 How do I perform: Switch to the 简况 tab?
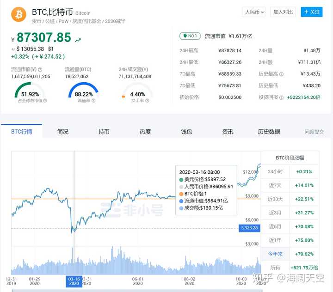[63, 132]
